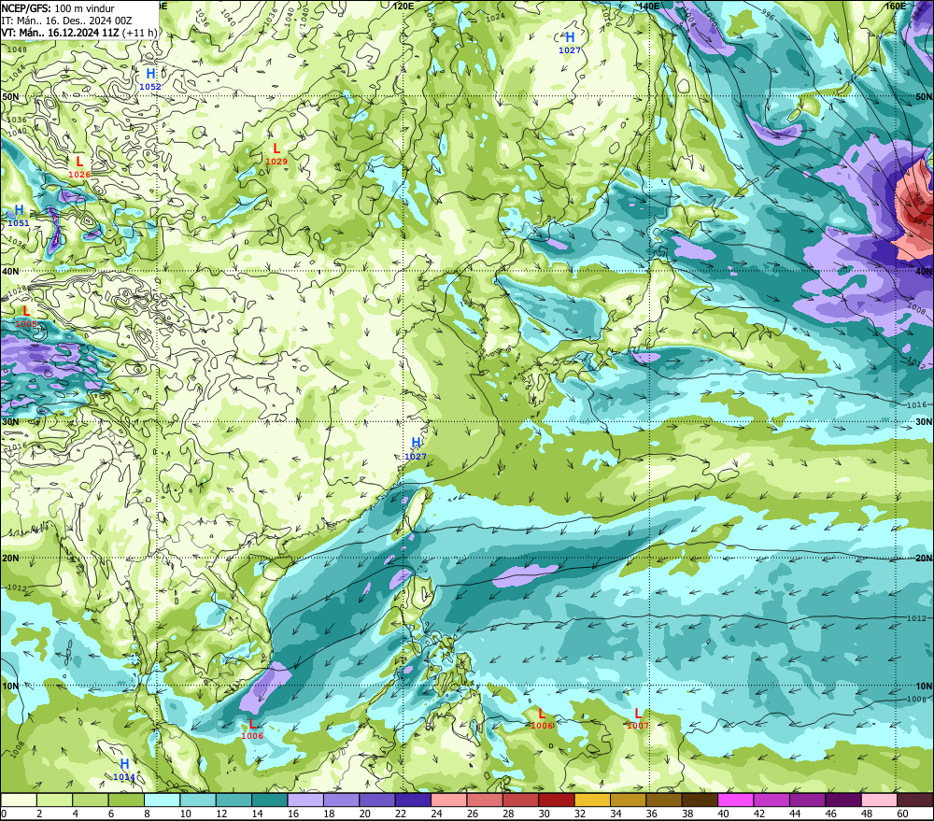
Task: Click the legend value 36
Action: tap(652, 814)
